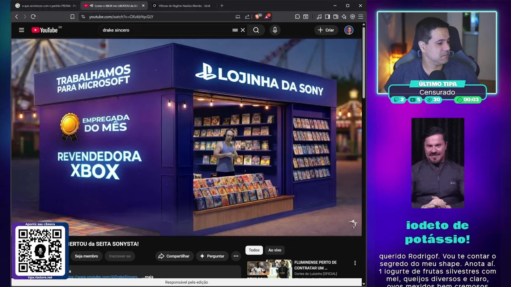Bookmark this page in the address bar
Viewport: 511px width, 287px height.
(72, 16)
